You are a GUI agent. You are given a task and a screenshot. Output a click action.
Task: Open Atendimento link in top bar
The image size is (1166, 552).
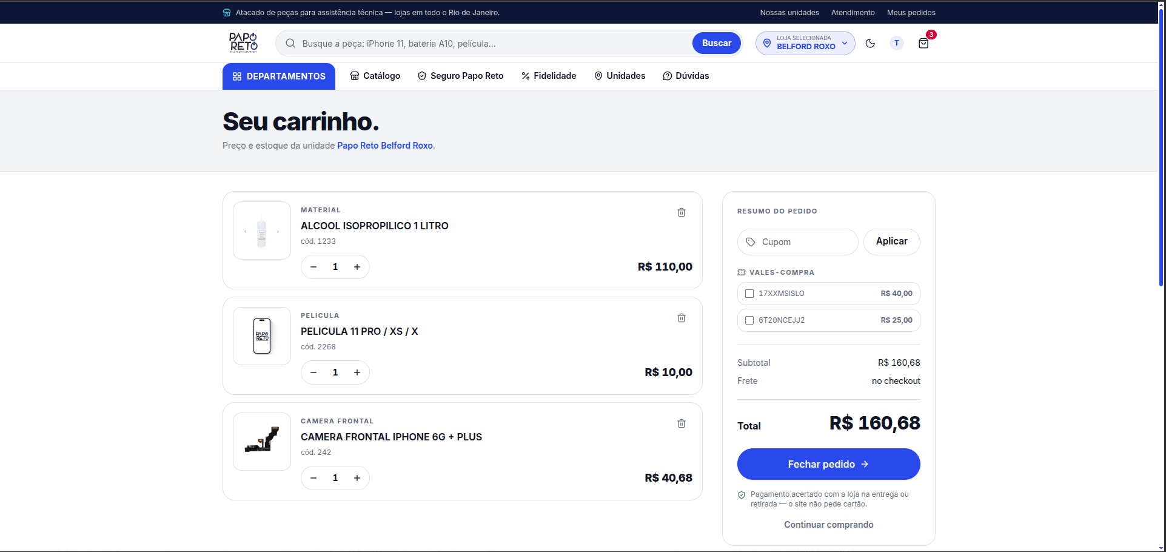click(x=853, y=13)
